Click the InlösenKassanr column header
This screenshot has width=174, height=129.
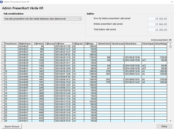[x=117, y=44]
